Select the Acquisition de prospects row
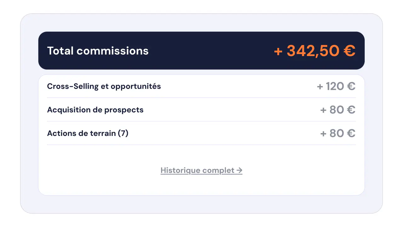 pyautogui.click(x=201, y=110)
